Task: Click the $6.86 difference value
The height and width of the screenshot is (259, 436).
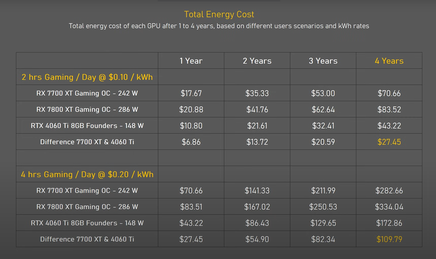Action: pos(191,142)
